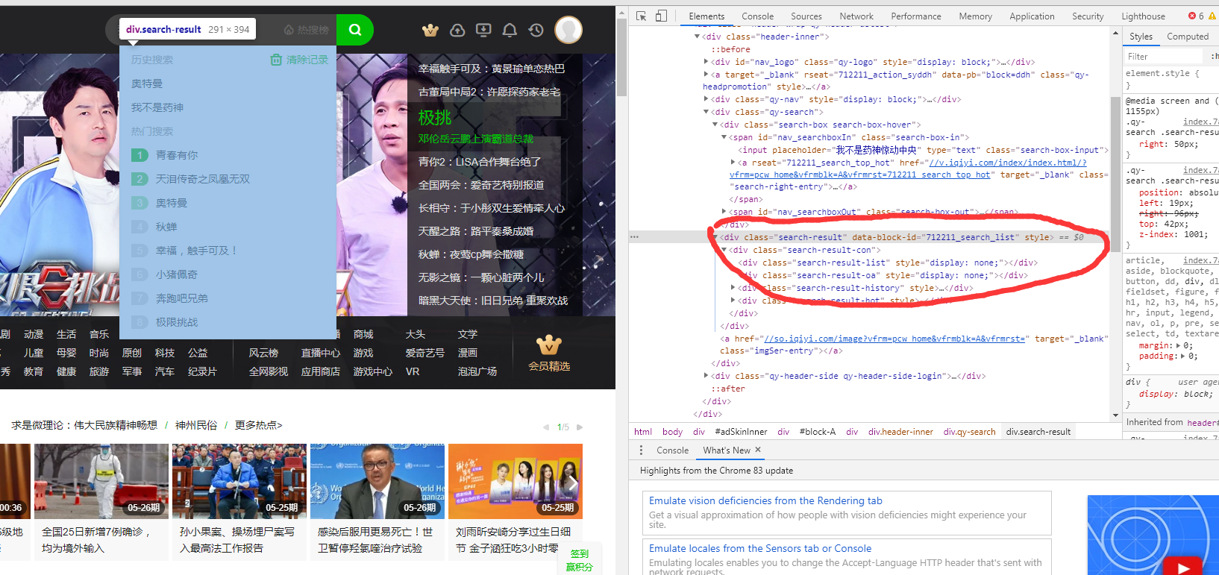Open the 纪录片 category link
This screenshot has height=575, width=1219.
point(202,371)
